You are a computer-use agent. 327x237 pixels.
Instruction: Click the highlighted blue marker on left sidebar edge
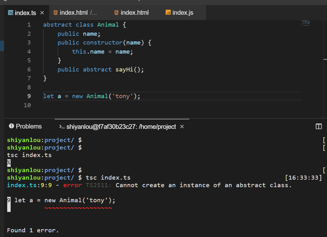(x=2, y=46)
